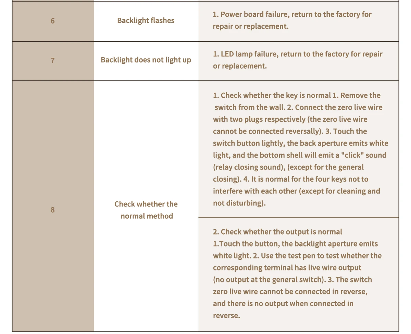Select the "Backlight flashes" fault label
Viewport: 411px width, 334px height.
146,21
